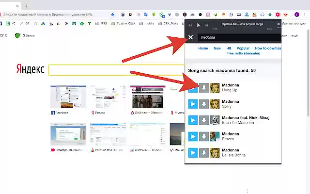Bookmark this page with the blue star
The width and height of the screenshot is (310, 194).
112,15
